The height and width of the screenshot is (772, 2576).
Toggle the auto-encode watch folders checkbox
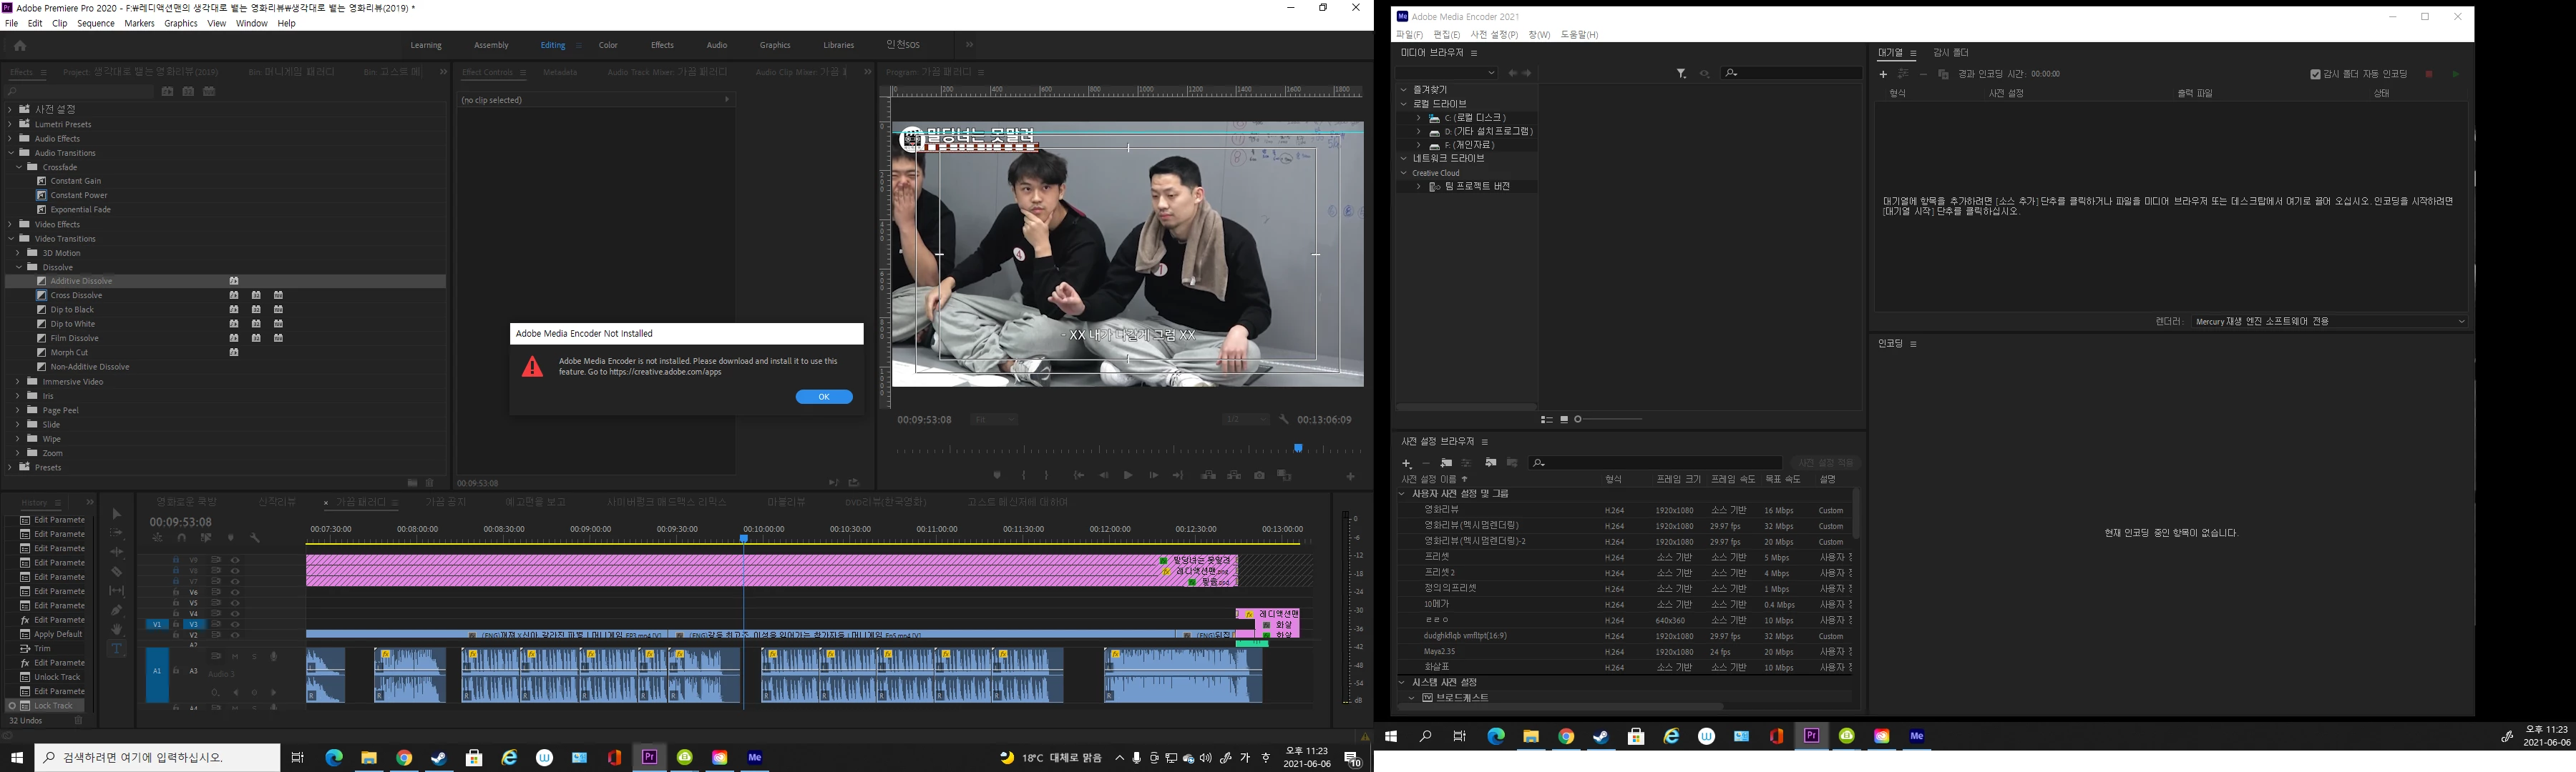pyautogui.click(x=2315, y=74)
